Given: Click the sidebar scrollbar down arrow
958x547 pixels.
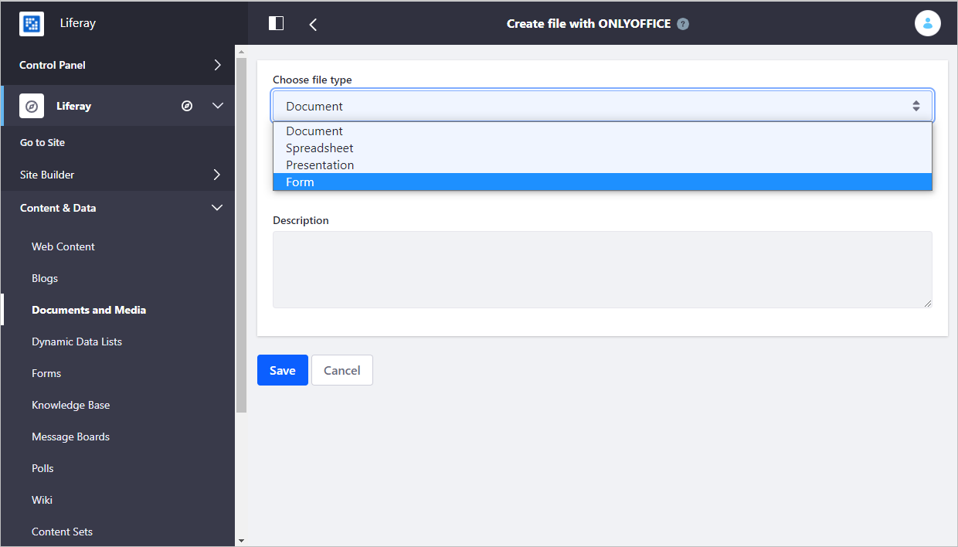Looking at the screenshot, I should coord(241,540).
